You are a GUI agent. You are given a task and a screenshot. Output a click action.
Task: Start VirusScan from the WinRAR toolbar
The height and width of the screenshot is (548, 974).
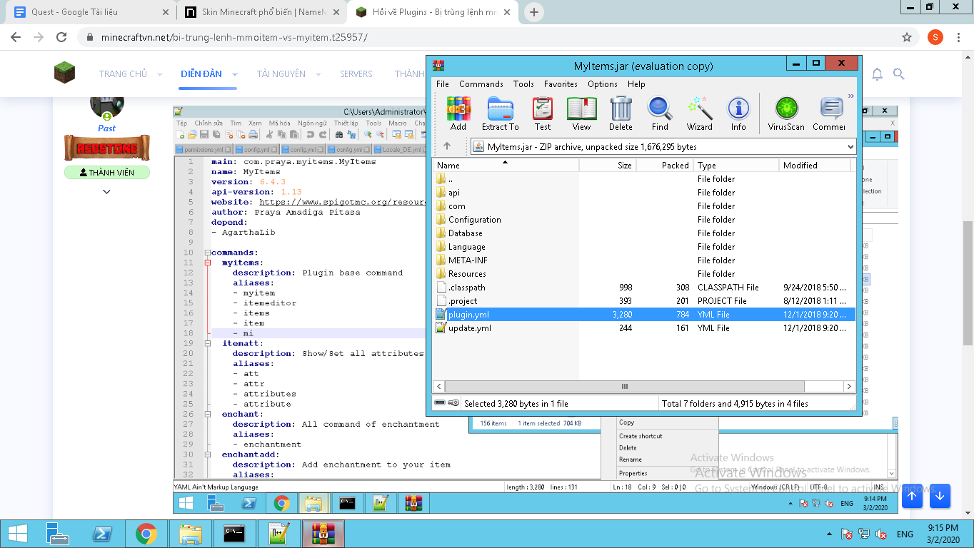[x=786, y=114]
